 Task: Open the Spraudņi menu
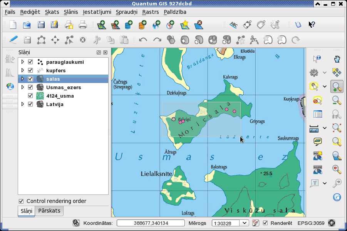[127, 12]
